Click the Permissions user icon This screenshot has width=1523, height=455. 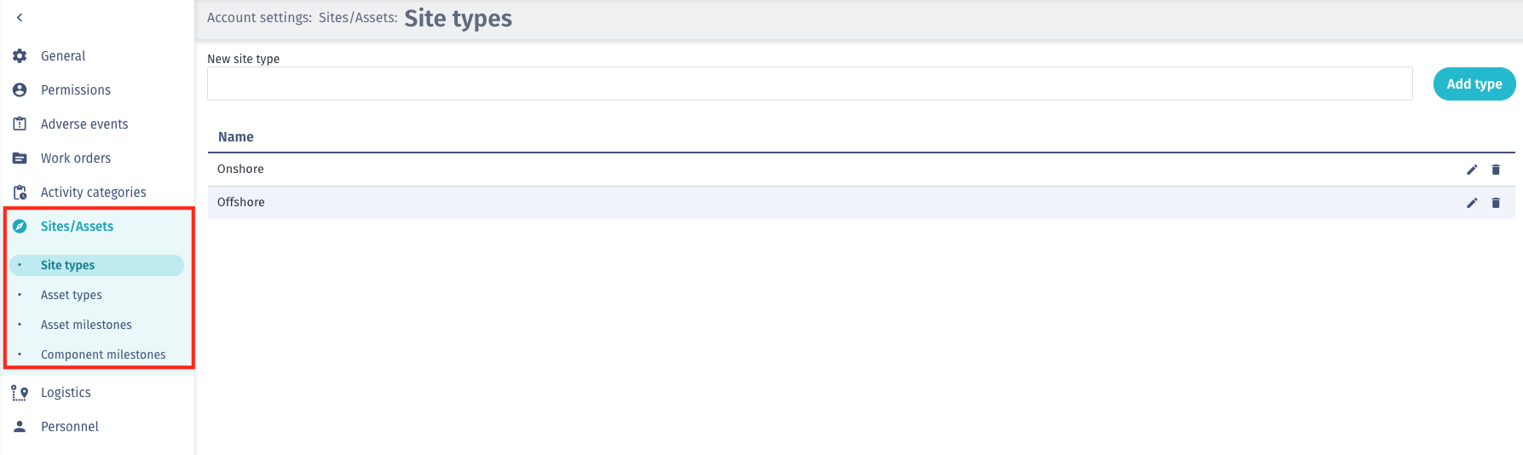(x=20, y=89)
